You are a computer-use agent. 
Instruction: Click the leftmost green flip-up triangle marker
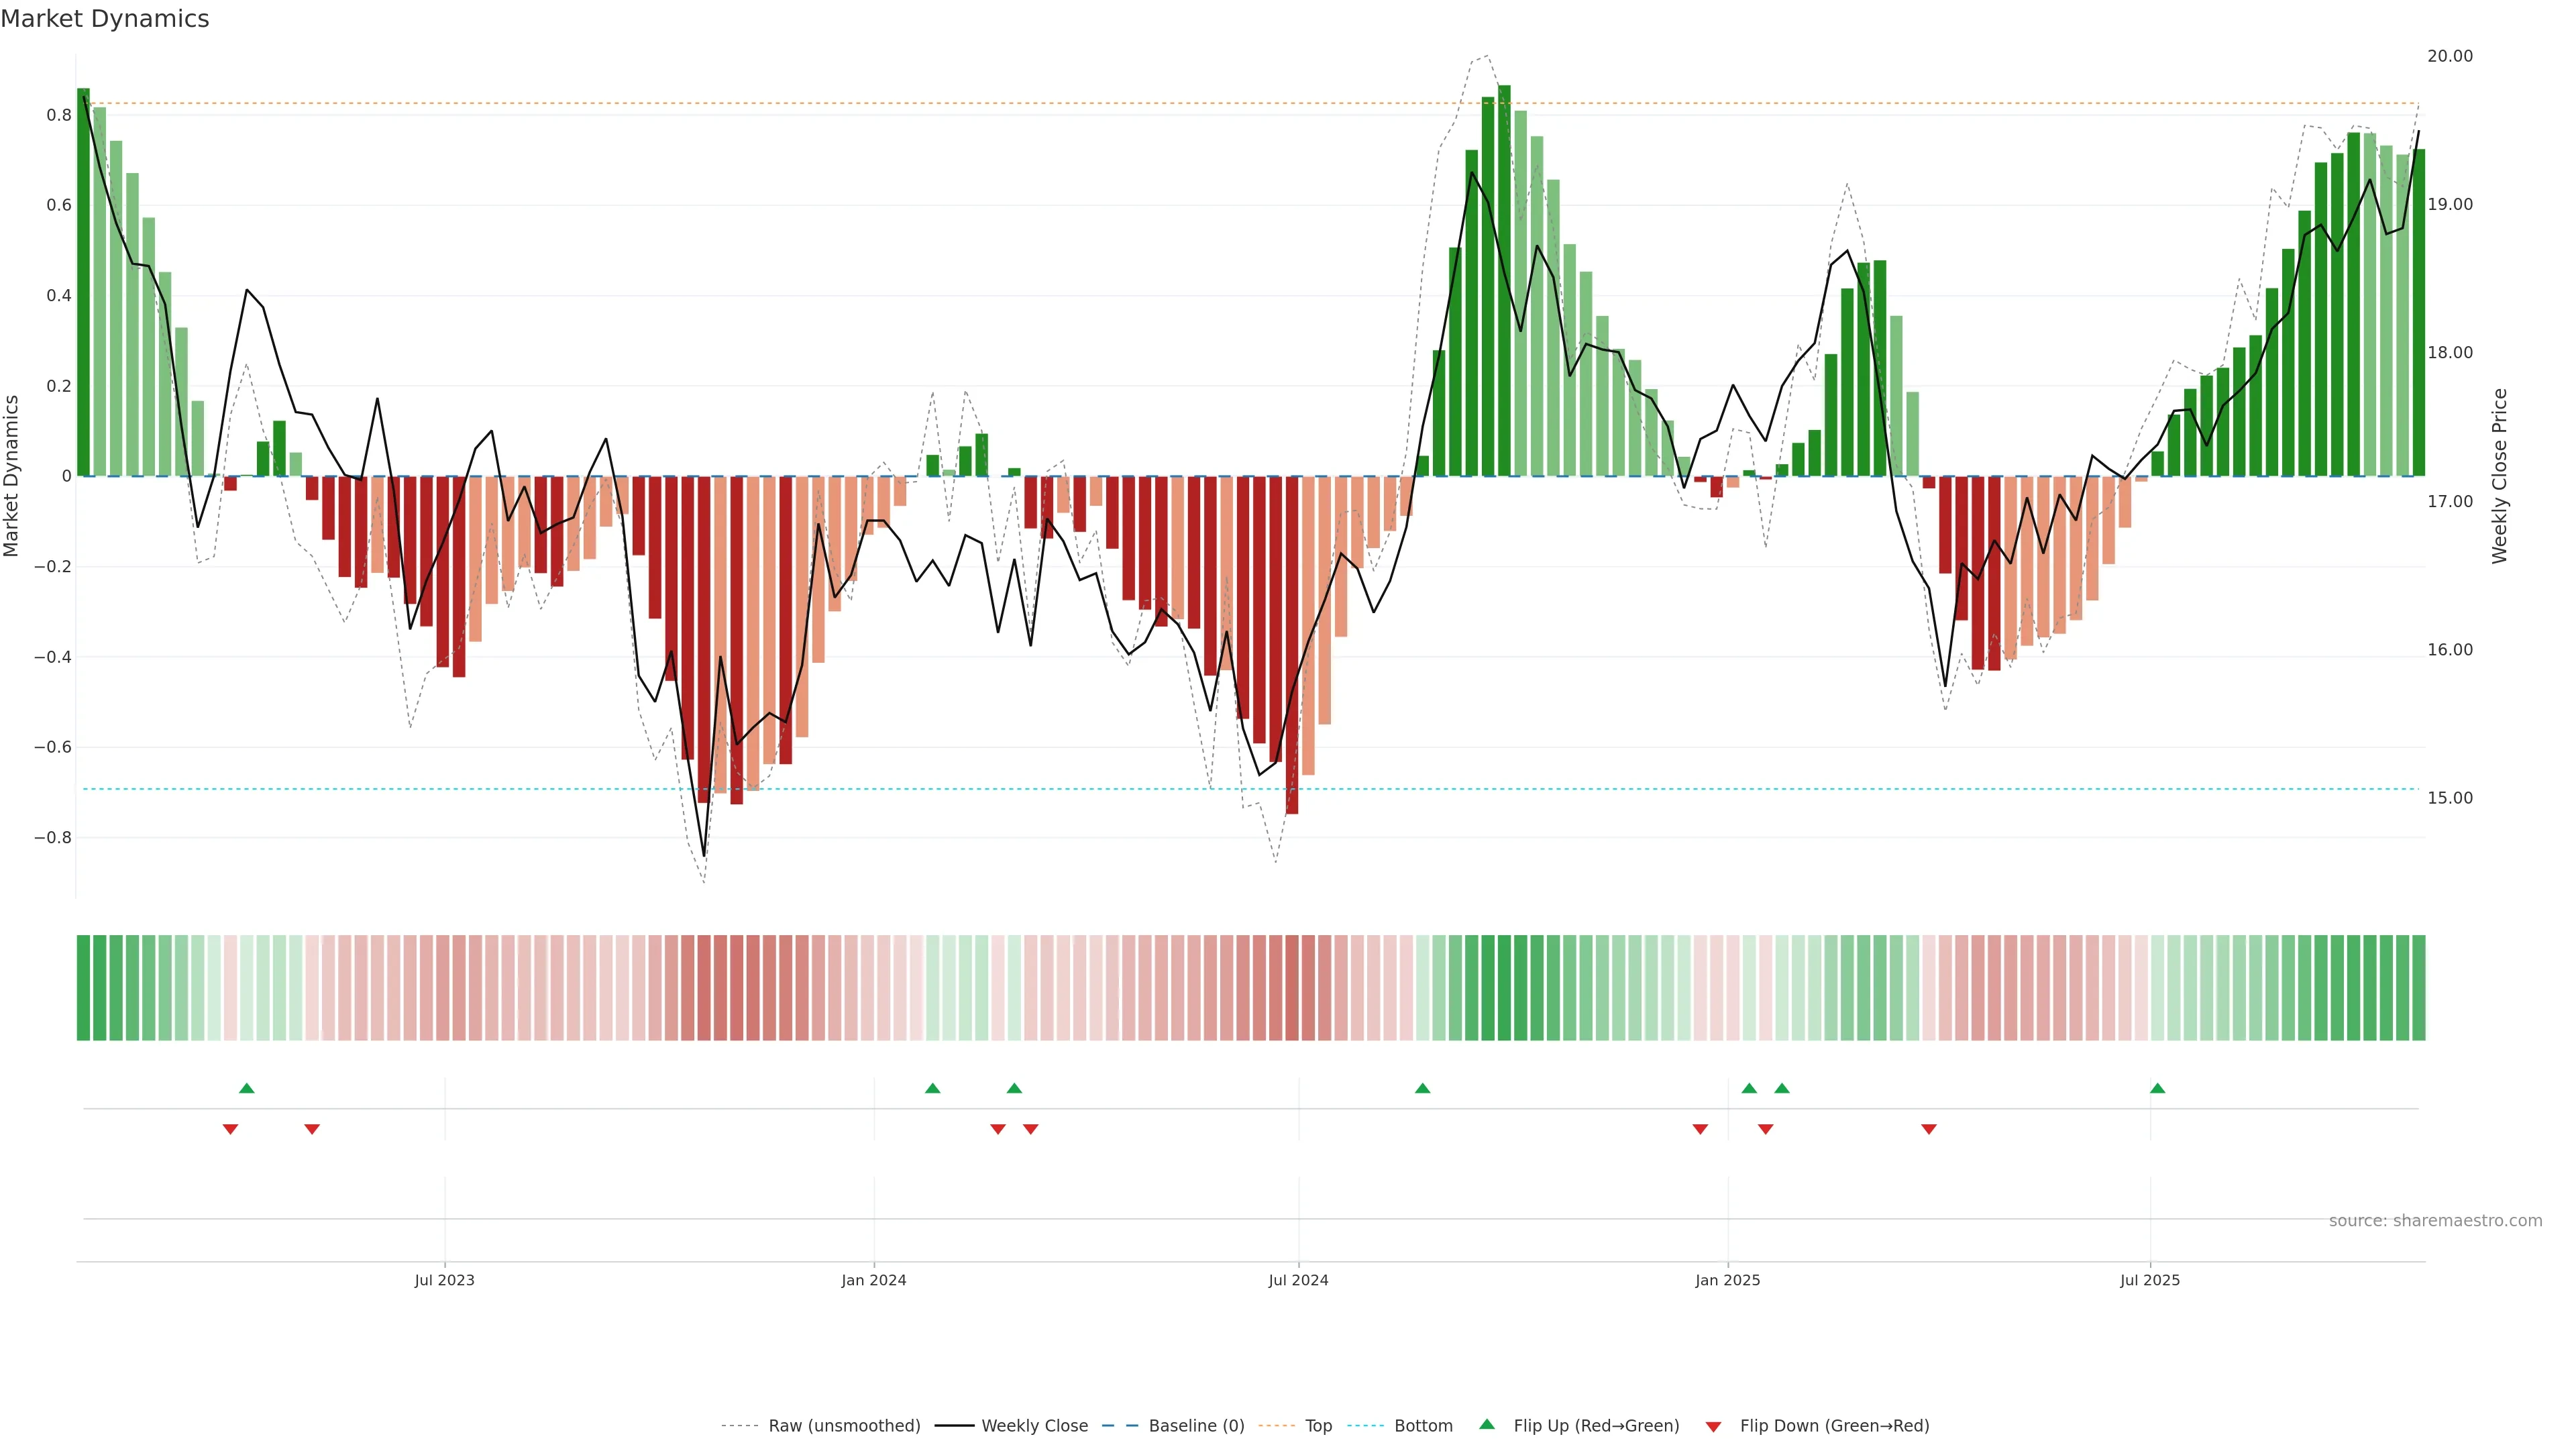point(247,1088)
